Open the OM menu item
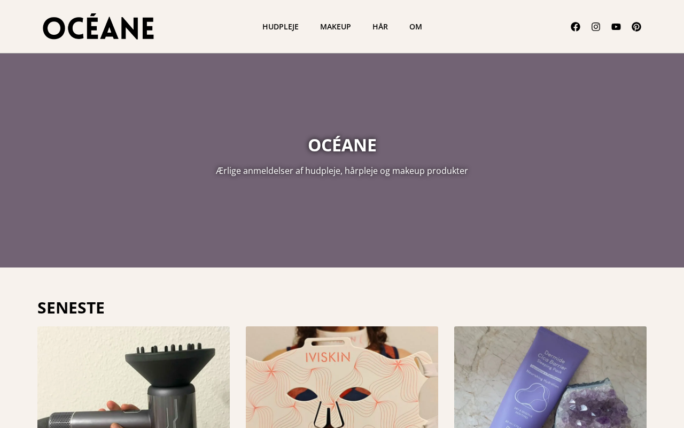 tap(416, 27)
